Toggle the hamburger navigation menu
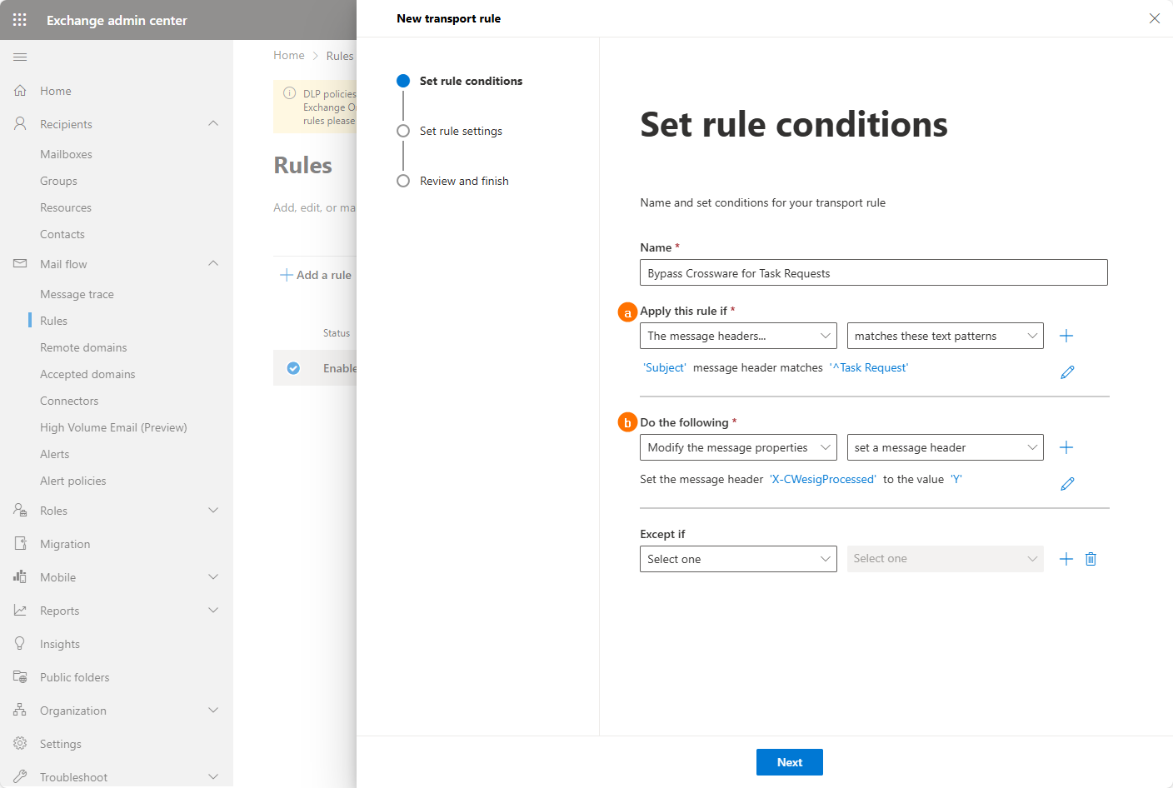This screenshot has height=788, width=1173. pos(20,57)
